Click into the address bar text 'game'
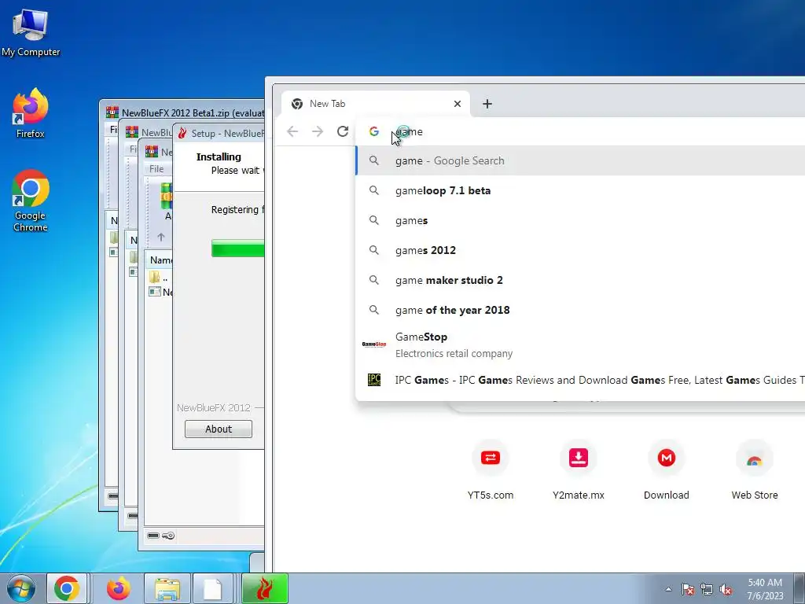Image resolution: width=805 pixels, height=604 pixels. click(409, 131)
